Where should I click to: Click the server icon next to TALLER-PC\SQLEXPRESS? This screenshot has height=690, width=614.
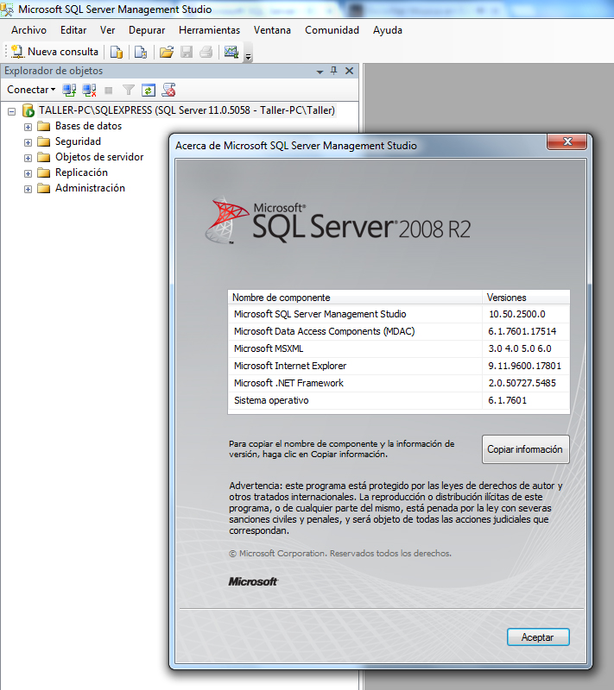pos(28,110)
